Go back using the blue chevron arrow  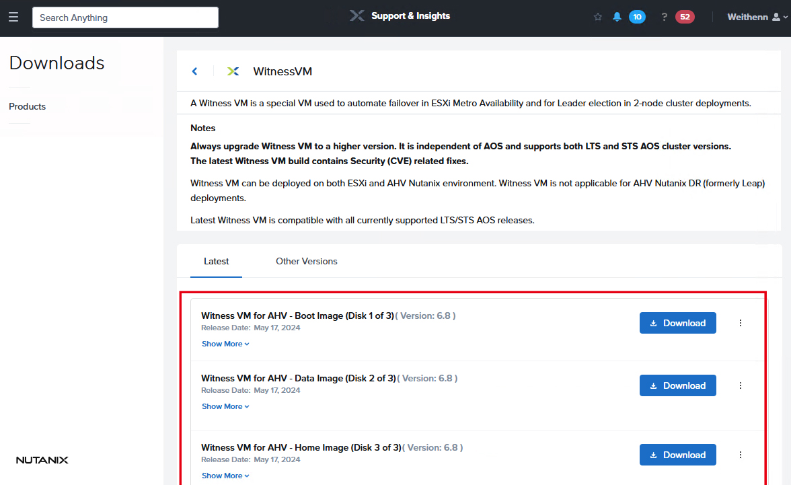click(x=195, y=71)
